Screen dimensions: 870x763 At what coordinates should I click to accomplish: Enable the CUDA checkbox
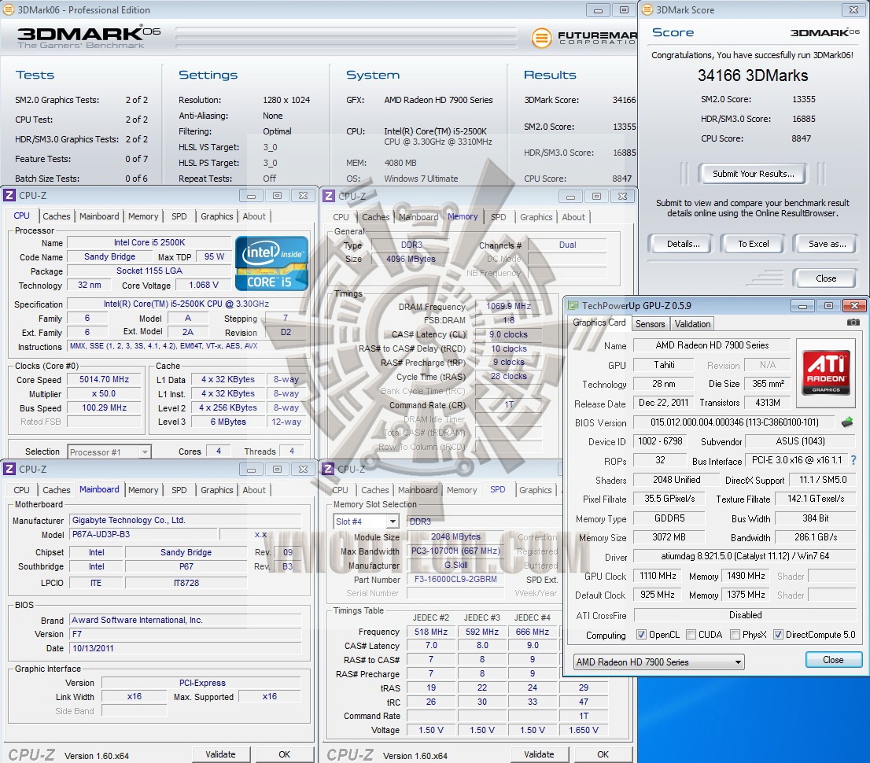pos(691,635)
